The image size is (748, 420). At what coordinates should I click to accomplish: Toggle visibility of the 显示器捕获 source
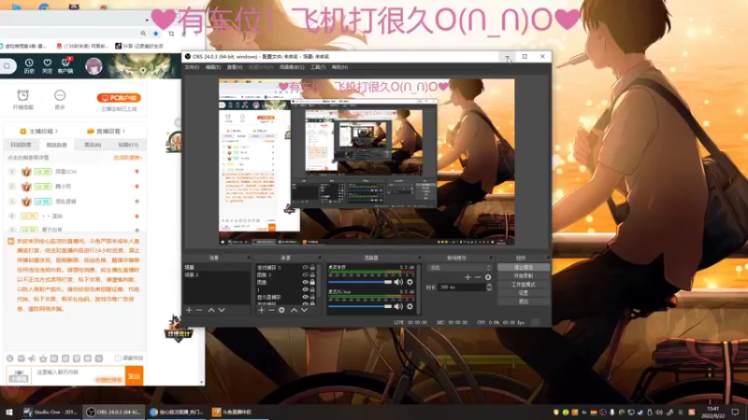[306, 297]
